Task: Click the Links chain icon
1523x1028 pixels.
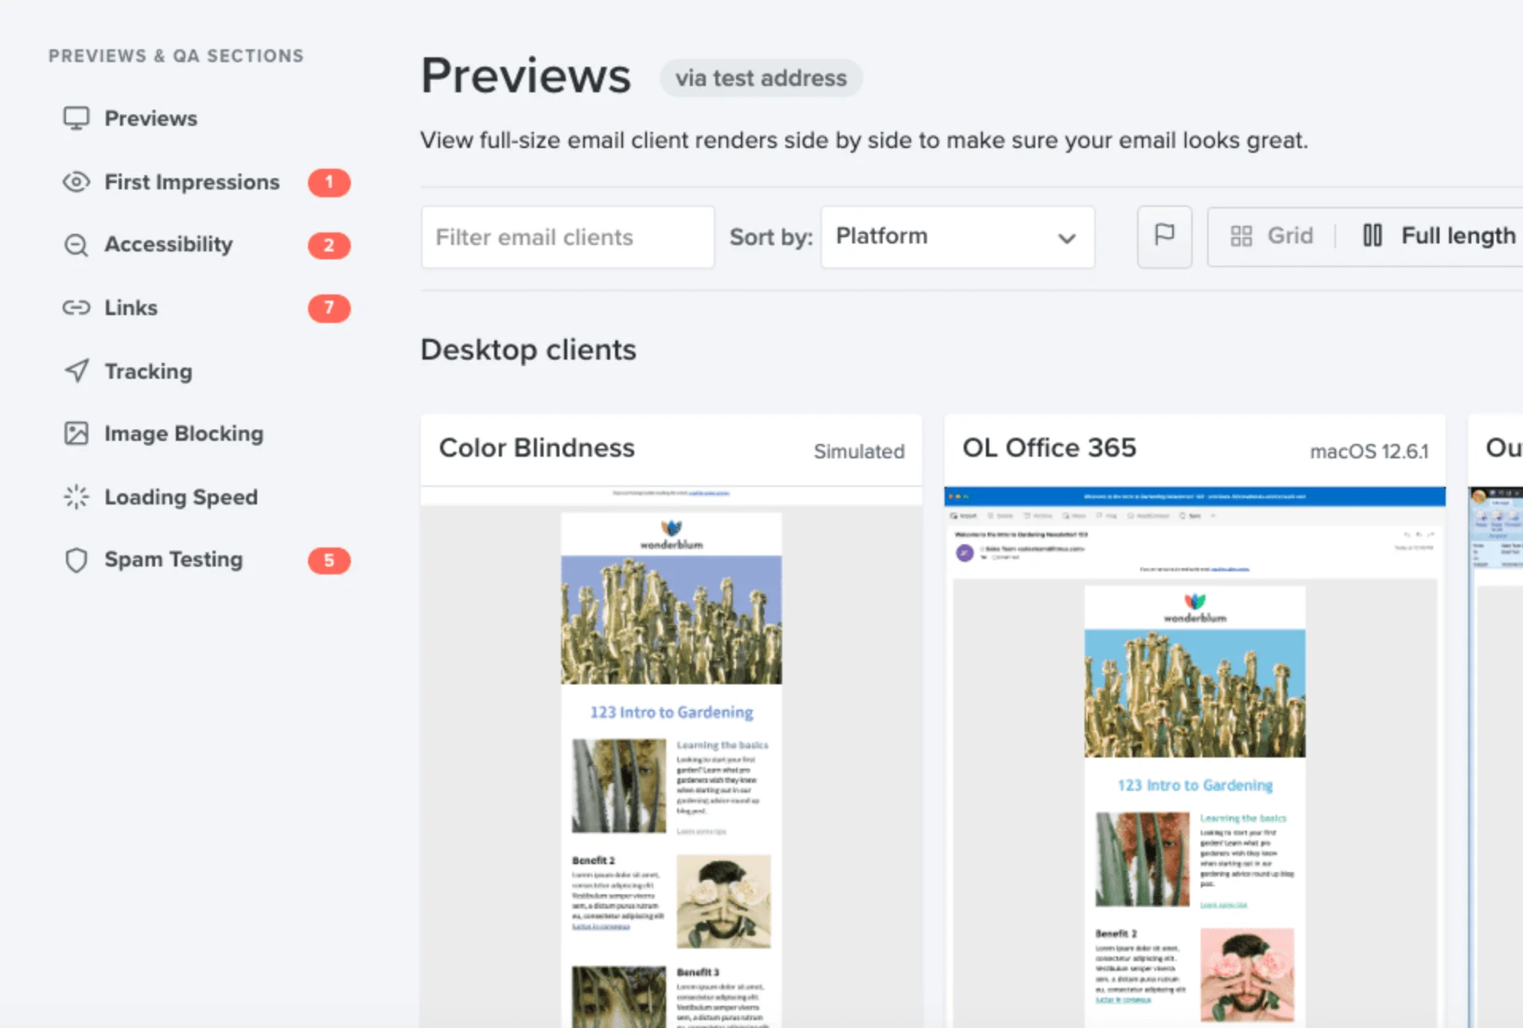Action: click(76, 308)
